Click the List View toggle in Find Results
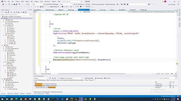 107,78
